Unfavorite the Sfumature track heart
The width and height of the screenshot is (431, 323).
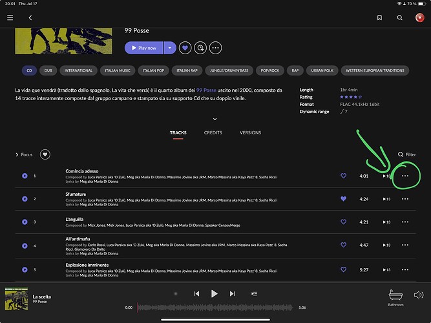click(x=343, y=199)
